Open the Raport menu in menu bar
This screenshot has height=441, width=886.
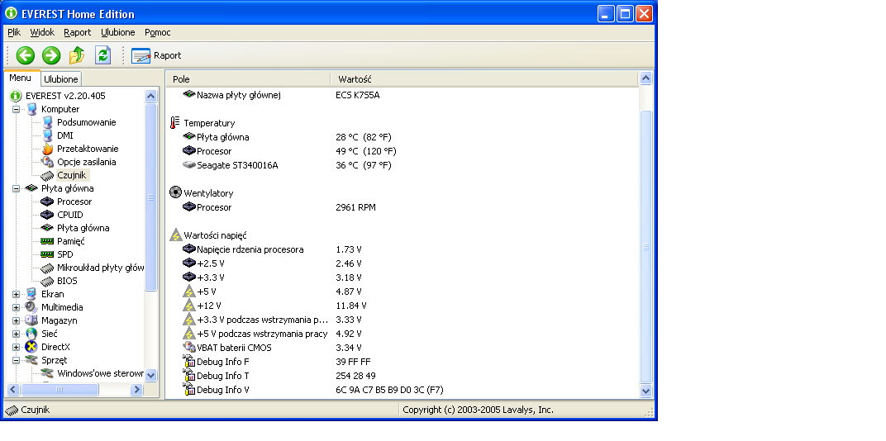[x=78, y=32]
